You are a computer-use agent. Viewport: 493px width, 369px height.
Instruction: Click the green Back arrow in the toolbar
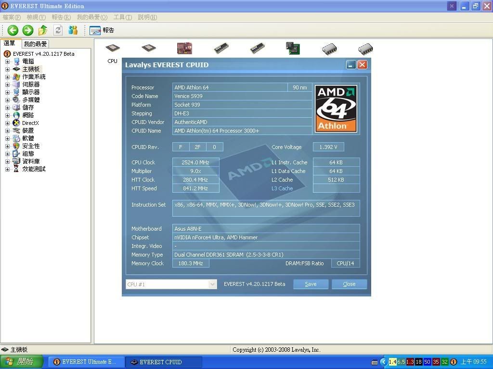coord(13,30)
